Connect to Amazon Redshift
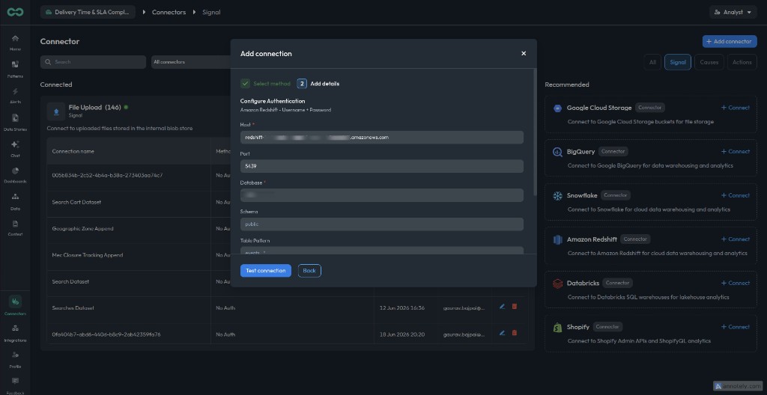The image size is (767, 395). tap(736, 239)
